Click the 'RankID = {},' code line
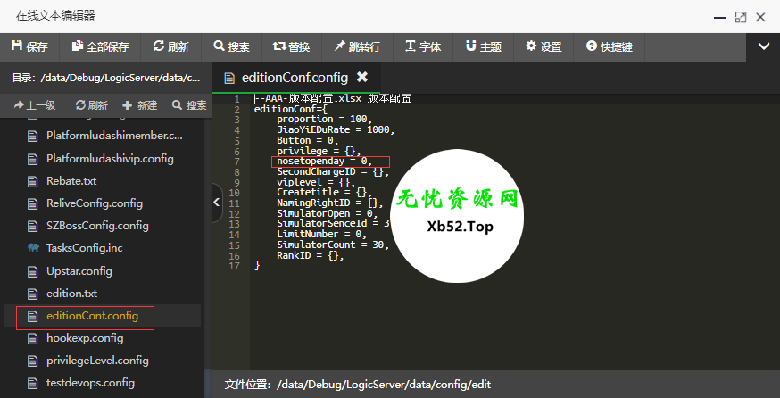The image size is (780, 398). pos(311,256)
